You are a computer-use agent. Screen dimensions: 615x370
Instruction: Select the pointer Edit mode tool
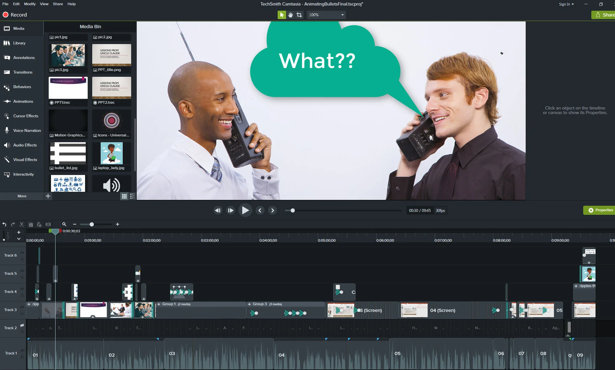(x=282, y=15)
